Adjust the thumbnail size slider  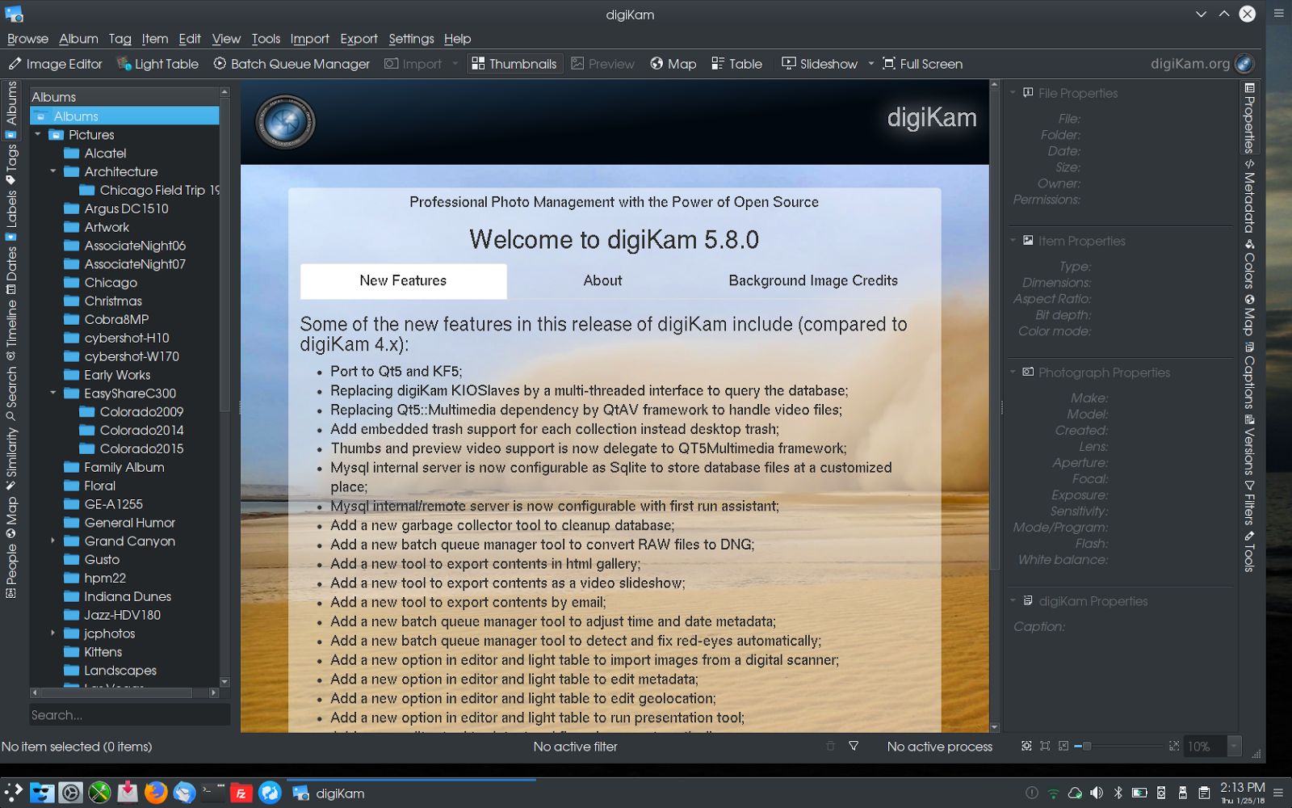click(x=1121, y=746)
